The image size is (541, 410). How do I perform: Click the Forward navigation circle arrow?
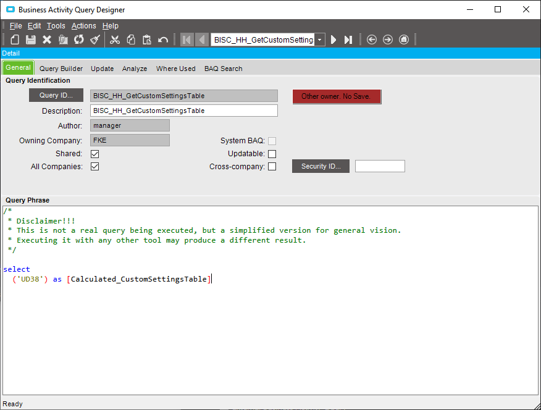pyautogui.click(x=388, y=40)
